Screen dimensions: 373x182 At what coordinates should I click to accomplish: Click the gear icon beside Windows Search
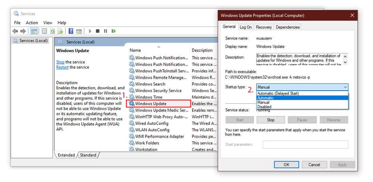132,84
